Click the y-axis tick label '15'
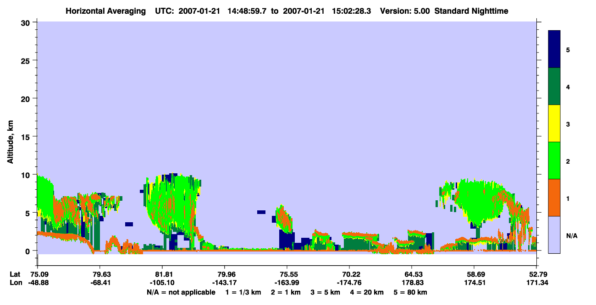 tap(27, 136)
